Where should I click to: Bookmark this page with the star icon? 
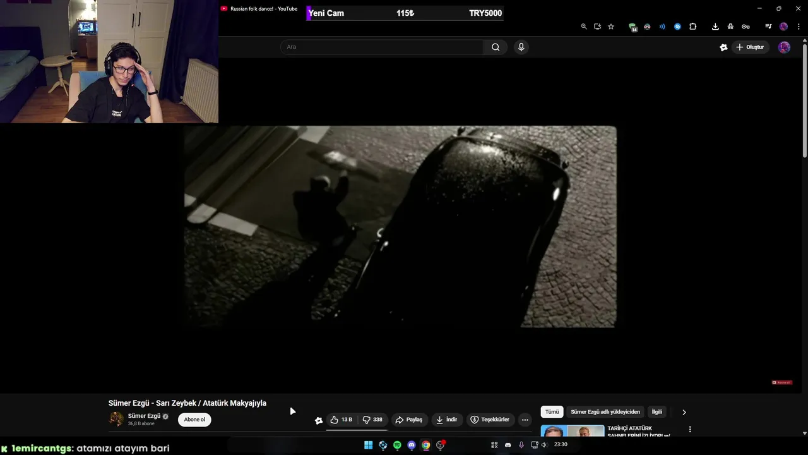point(611,27)
